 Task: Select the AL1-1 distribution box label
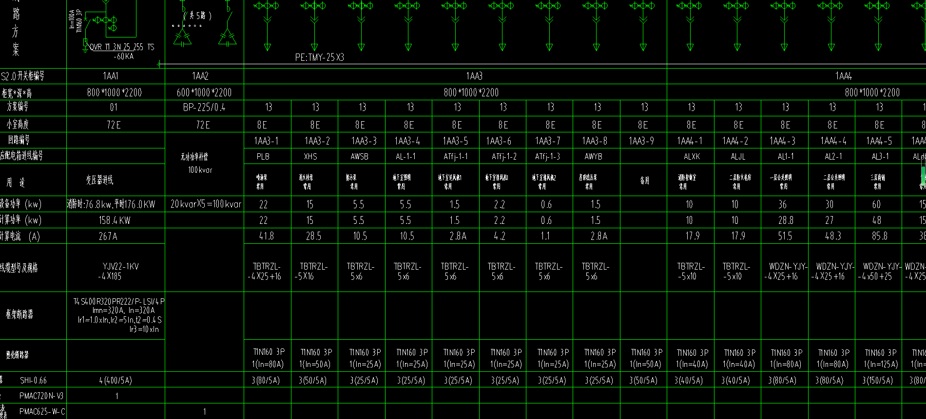pos(785,157)
